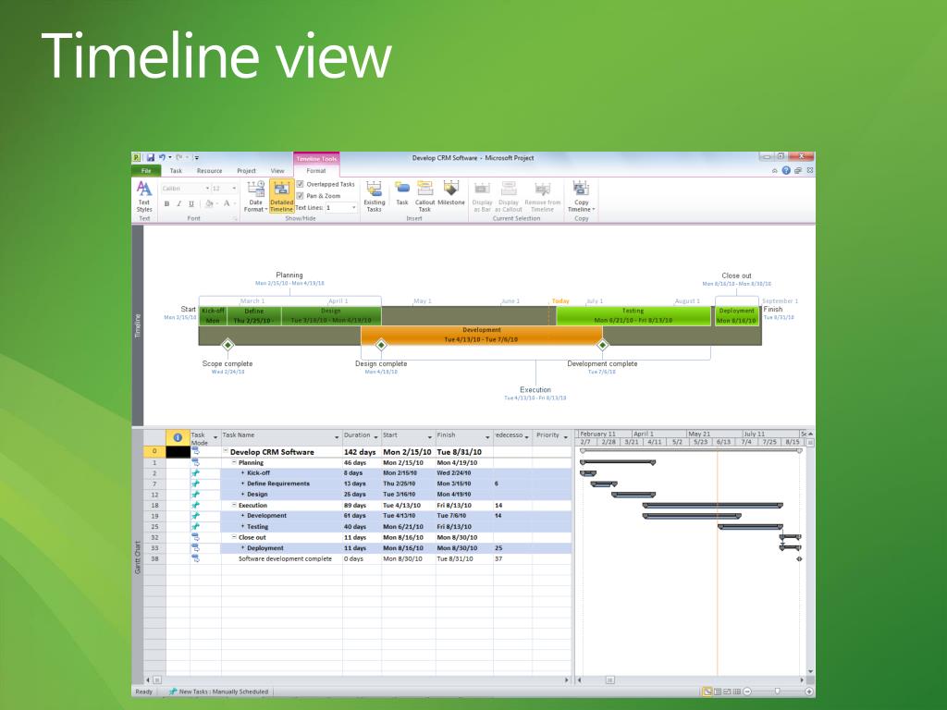Open Duration column filter dropdown
947x710 pixels.
click(x=375, y=437)
